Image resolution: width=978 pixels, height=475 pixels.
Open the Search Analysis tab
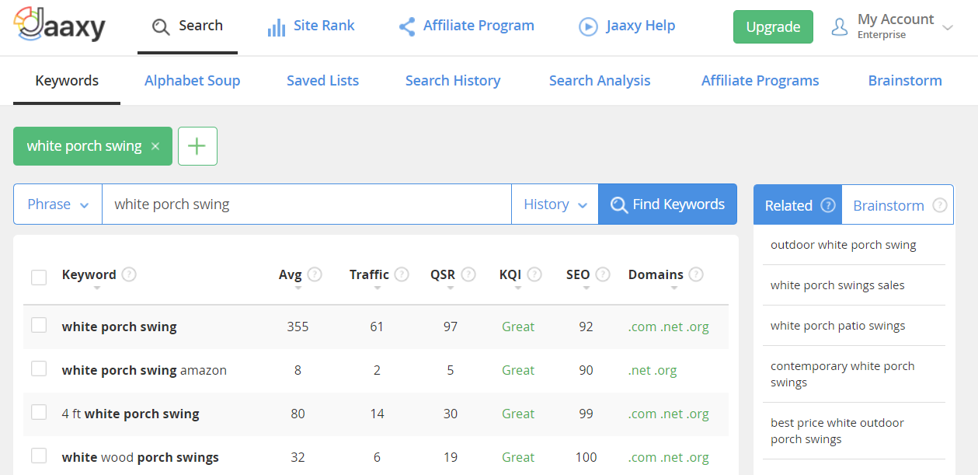(600, 81)
